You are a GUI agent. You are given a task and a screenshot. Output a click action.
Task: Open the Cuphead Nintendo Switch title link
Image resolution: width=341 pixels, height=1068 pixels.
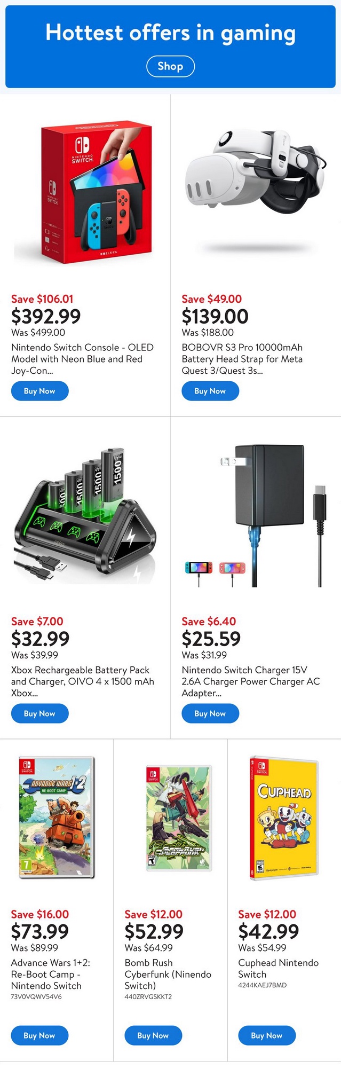pos(278,968)
